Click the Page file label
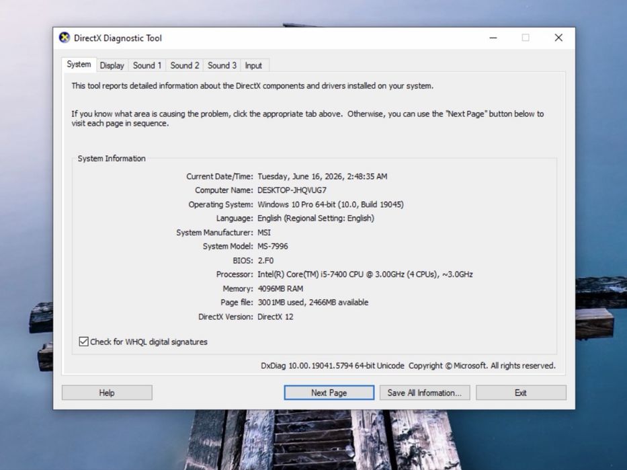This screenshot has width=627, height=470. (237, 303)
